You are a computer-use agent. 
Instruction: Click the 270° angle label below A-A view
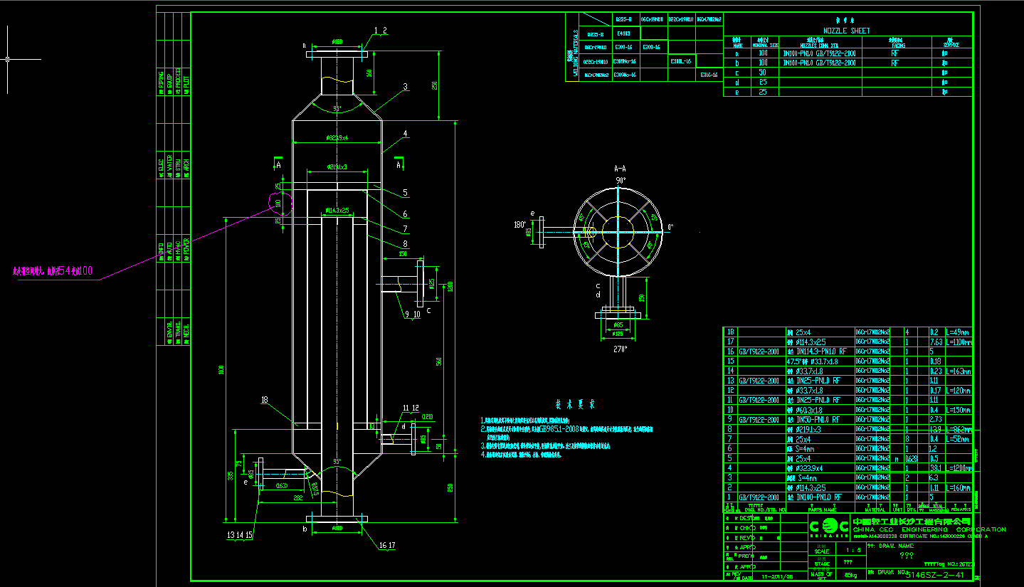(x=619, y=349)
